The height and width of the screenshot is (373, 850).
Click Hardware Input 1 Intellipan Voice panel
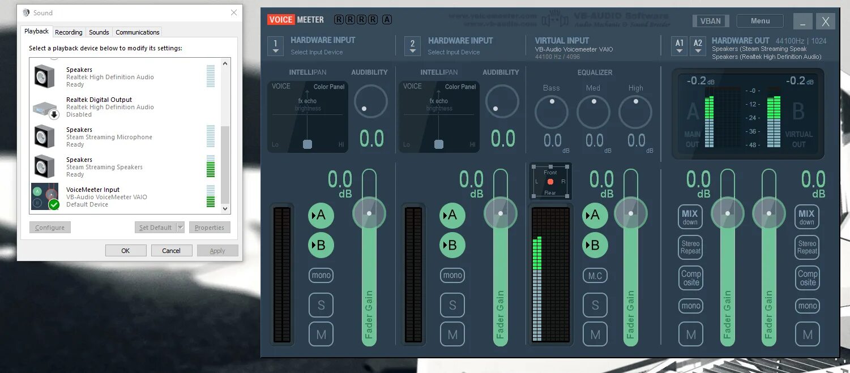pyautogui.click(x=307, y=117)
